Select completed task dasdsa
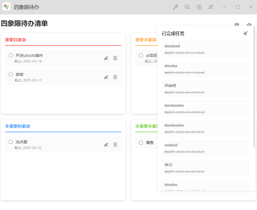This screenshot has width=257, height=210. coord(205,69)
